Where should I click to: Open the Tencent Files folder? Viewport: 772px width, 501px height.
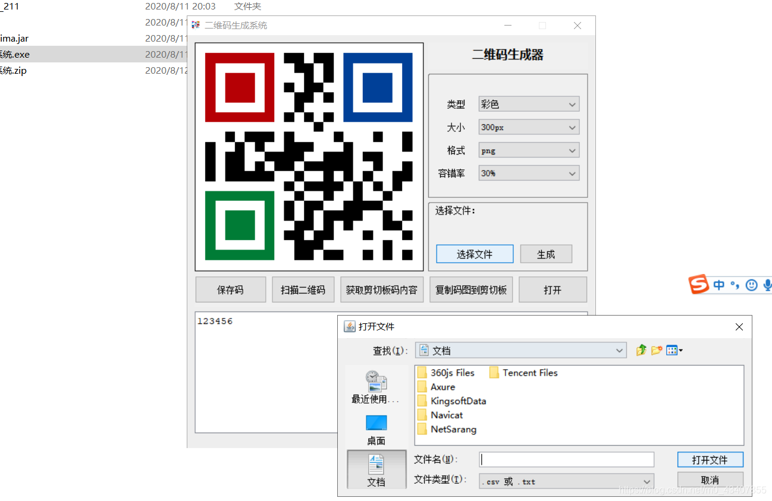point(523,373)
